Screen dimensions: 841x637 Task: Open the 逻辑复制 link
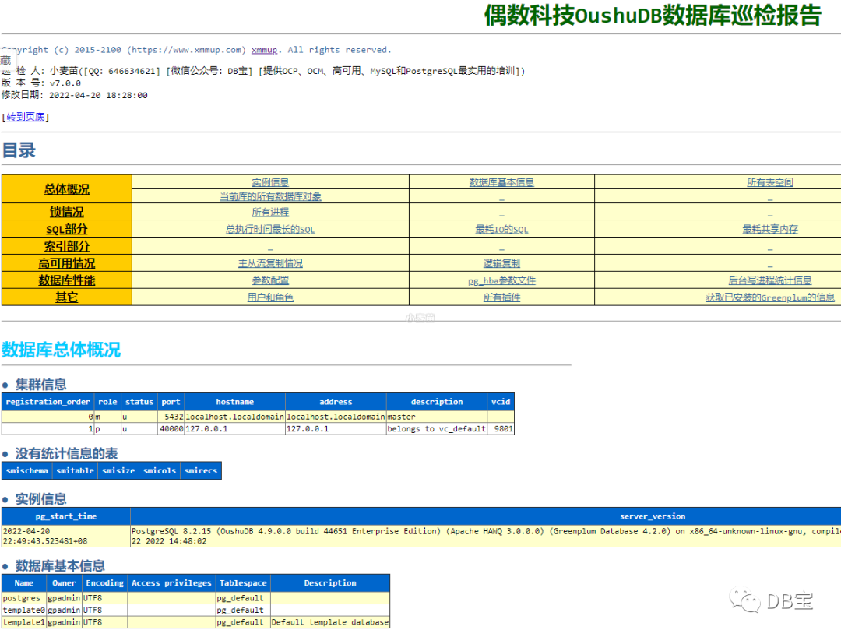click(x=501, y=263)
